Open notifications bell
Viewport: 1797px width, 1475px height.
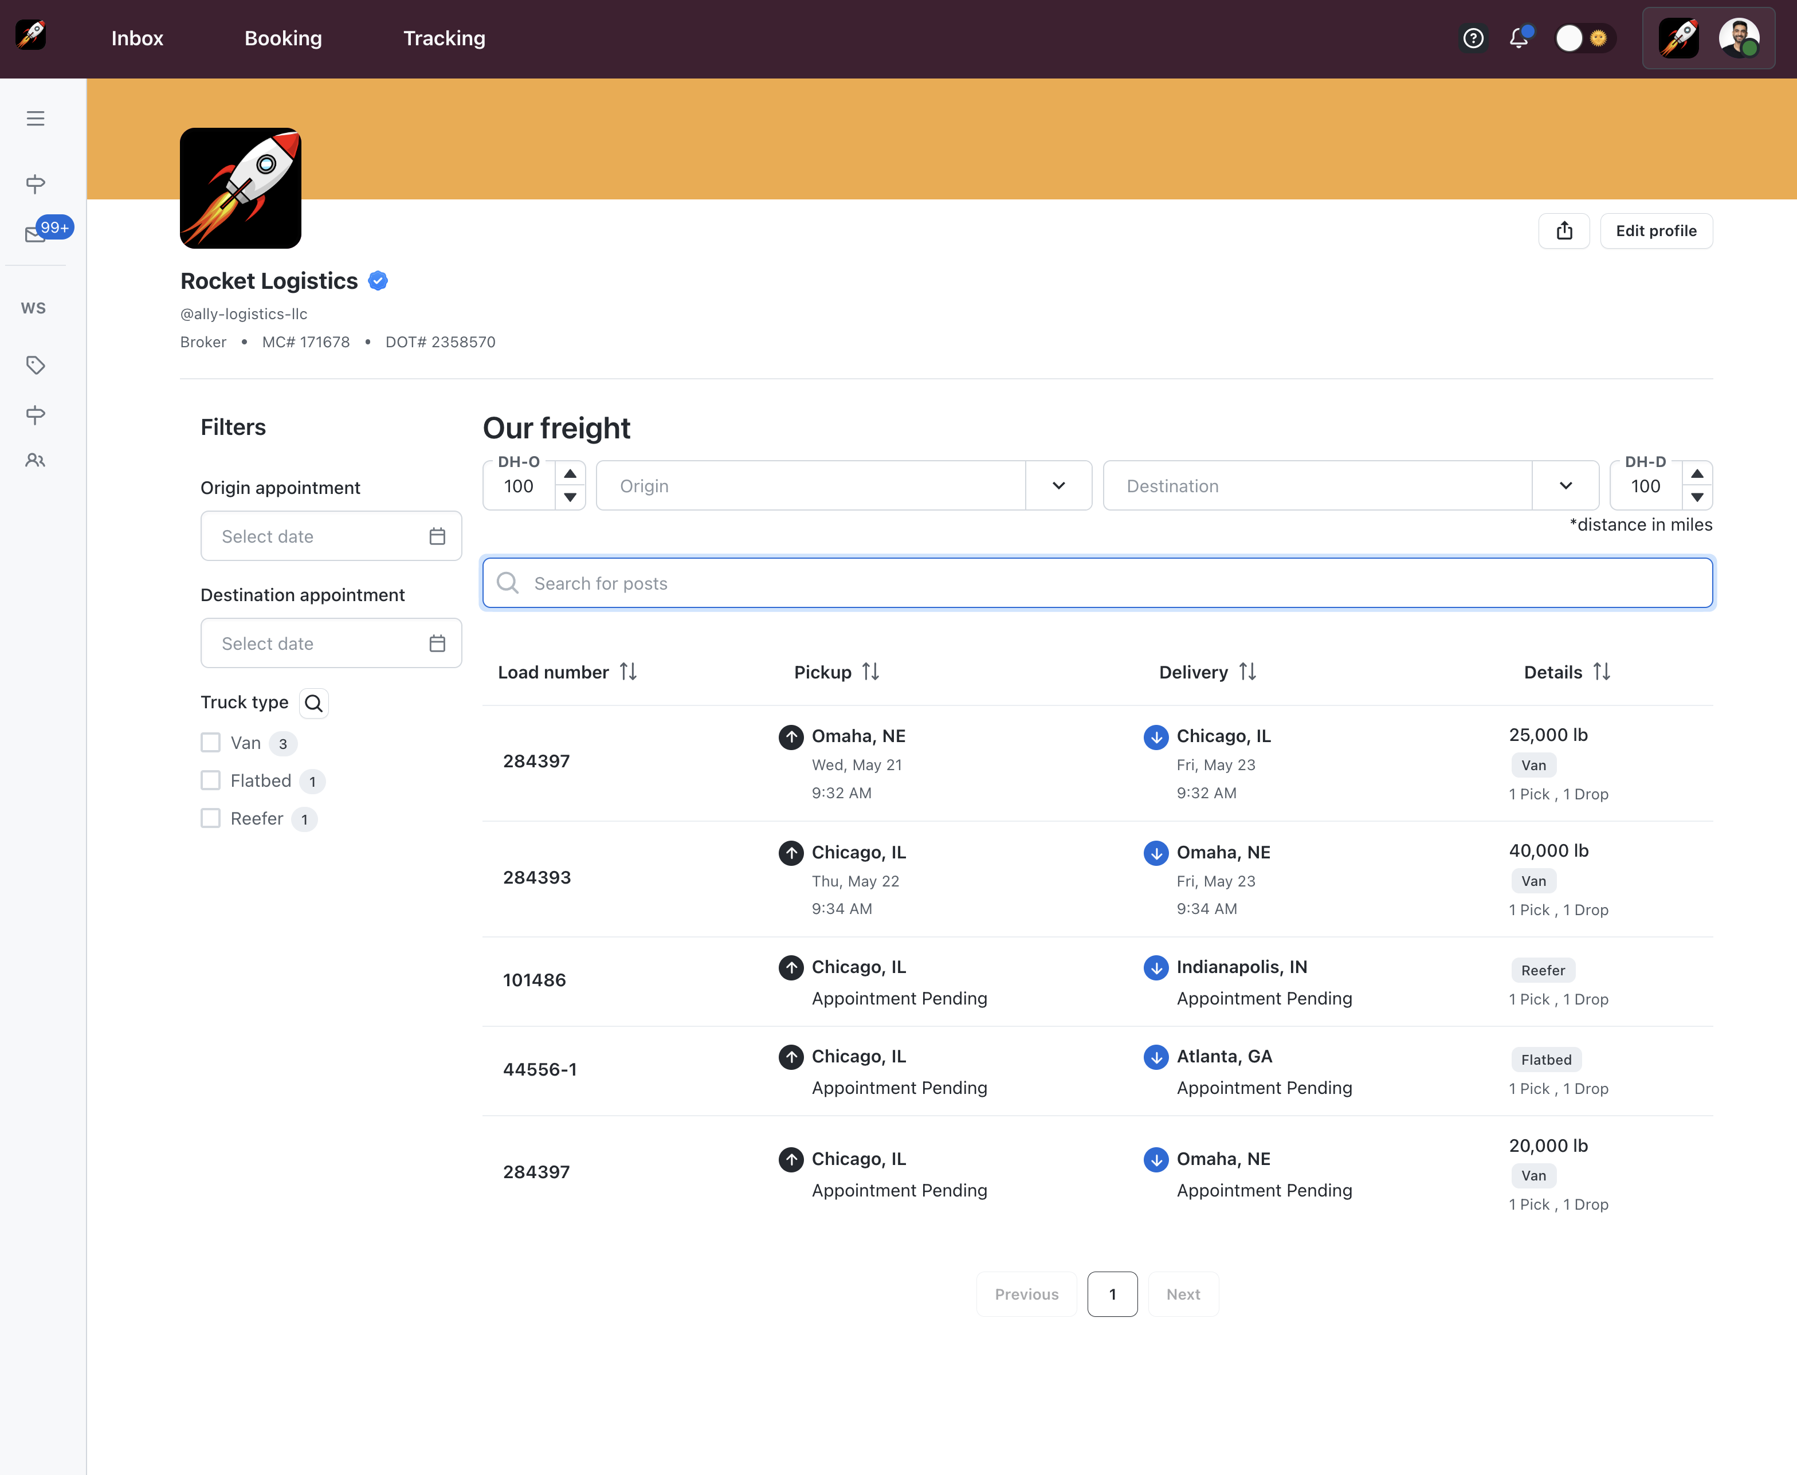coord(1519,38)
